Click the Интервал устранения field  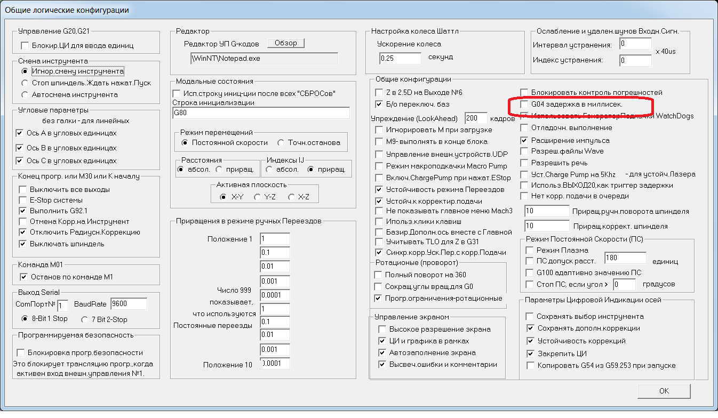(x=635, y=44)
